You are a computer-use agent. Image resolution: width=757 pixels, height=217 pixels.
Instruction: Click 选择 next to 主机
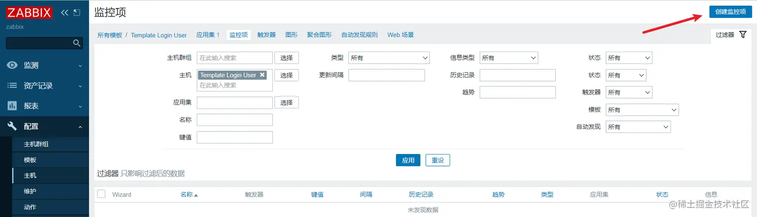[286, 75]
